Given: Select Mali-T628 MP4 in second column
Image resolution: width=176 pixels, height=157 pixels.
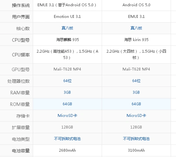Looking at the screenshot, I should [x=136, y=69].
